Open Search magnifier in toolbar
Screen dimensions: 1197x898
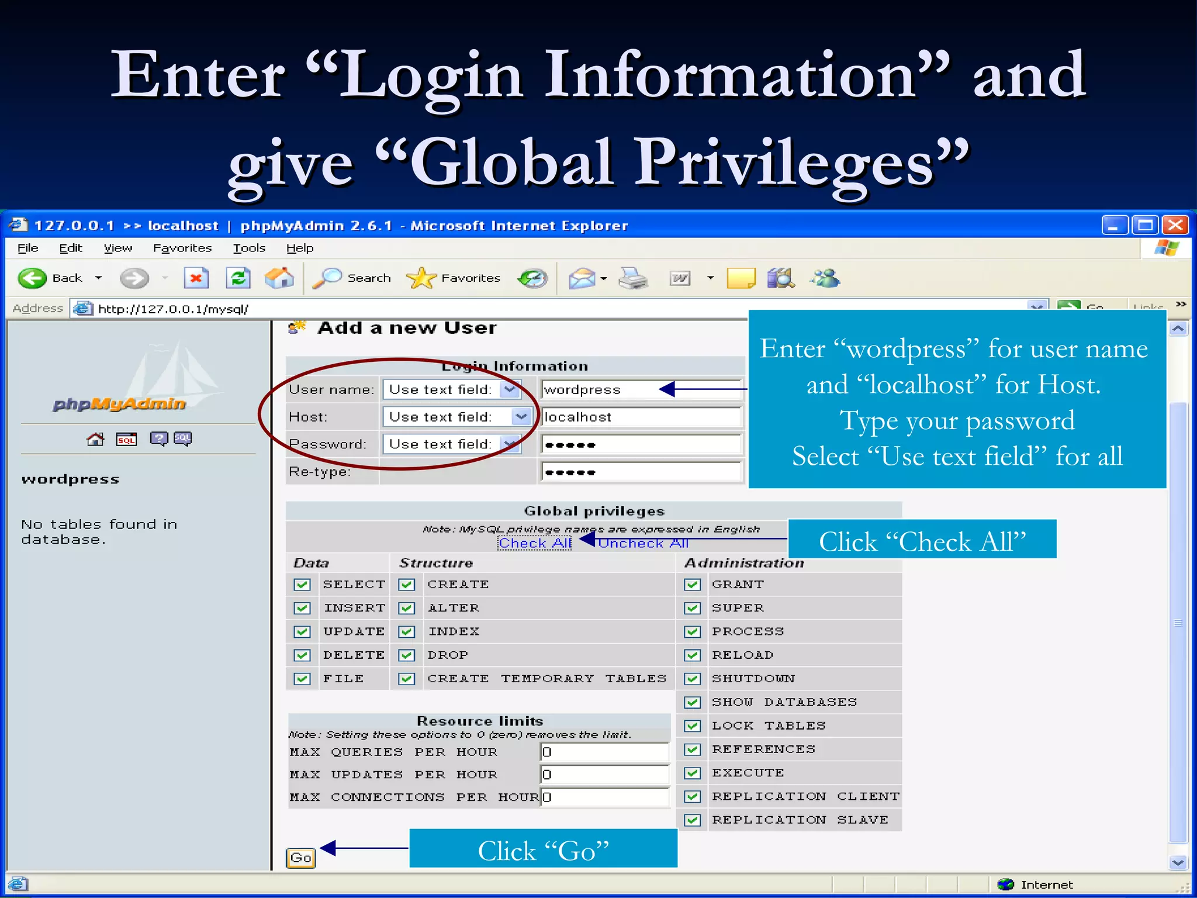tap(351, 278)
